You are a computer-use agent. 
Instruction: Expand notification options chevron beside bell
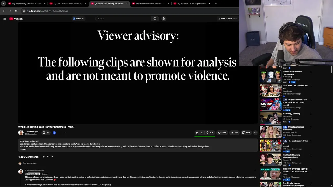tap(48, 133)
